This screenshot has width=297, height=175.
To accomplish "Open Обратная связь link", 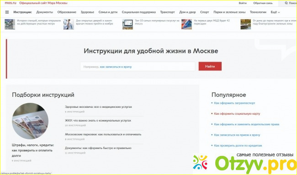I will pyautogui.click(x=263, y=3).
